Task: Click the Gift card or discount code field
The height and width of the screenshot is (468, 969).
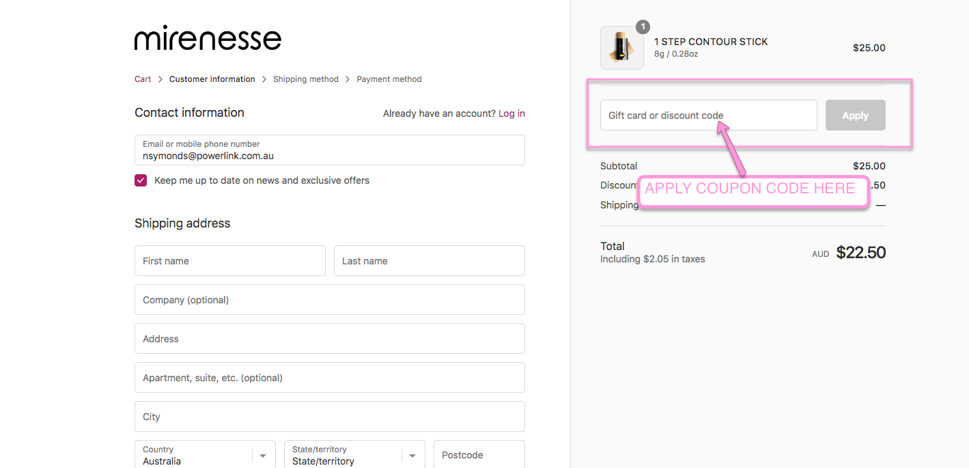Action: [709, 115]
